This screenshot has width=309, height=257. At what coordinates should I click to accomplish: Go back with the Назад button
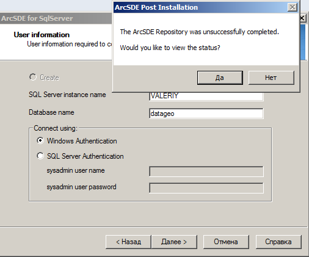coord(128,242)
